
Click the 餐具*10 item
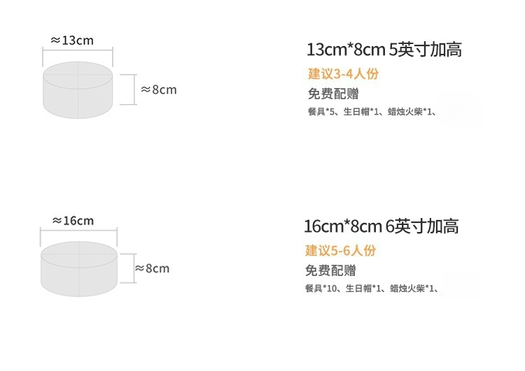pyautogui.click(x=322, y=288)
